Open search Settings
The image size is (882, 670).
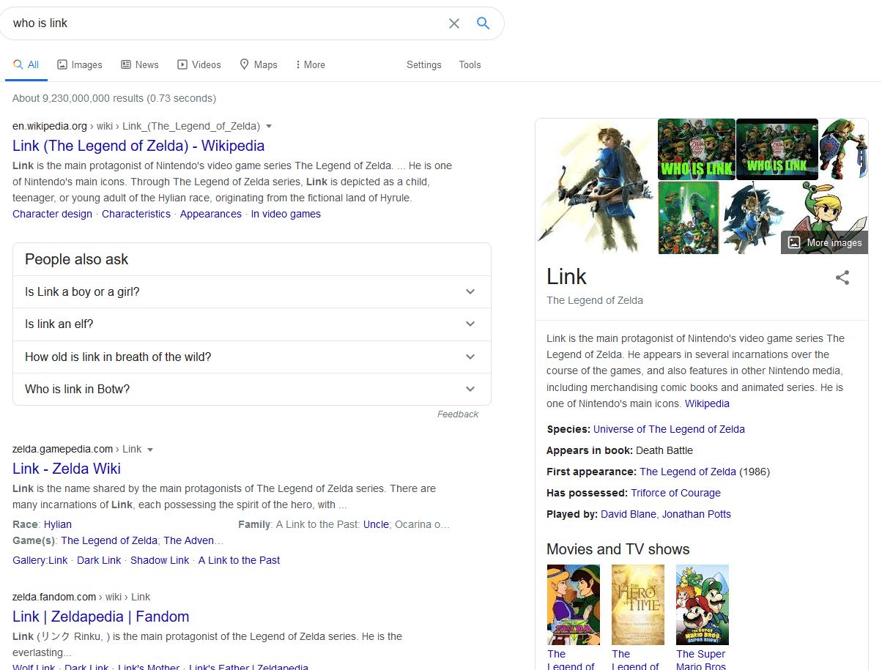pyautogui.click(x=424, y=64)
